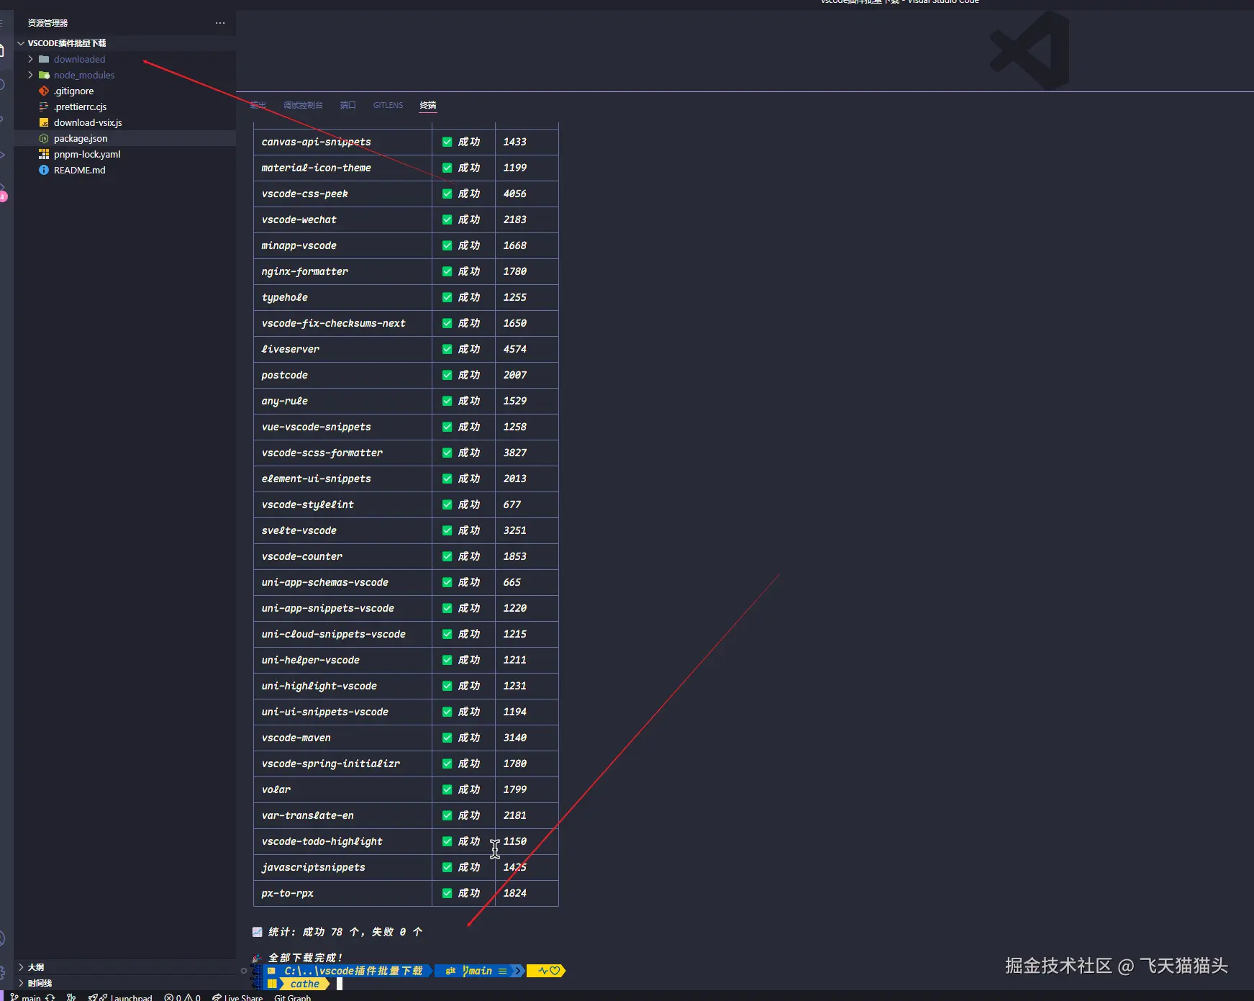The image size is (1254, 1001).
Task: Open the explorer more actions ellipsis
Action: [x=219, y=23]
